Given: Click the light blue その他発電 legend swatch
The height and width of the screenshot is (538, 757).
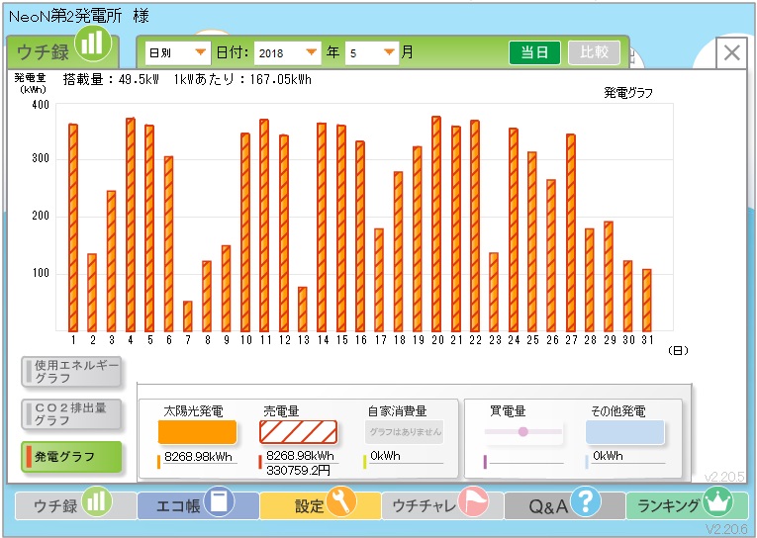Looking at the screenshot, I should click(x=624, y=432).
